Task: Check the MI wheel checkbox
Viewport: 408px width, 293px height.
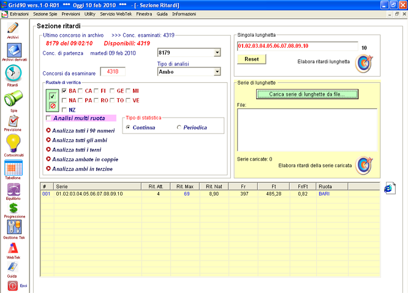Action: pyautogui.click(x=128, y=91)
